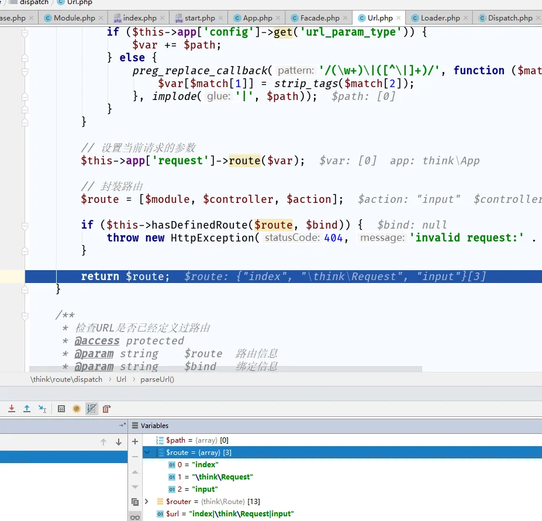Image resolution: width=542 pixels, height=521 pixels.
Task: Click the horizontal scrollbar under the editor
Action: point(225,370)
